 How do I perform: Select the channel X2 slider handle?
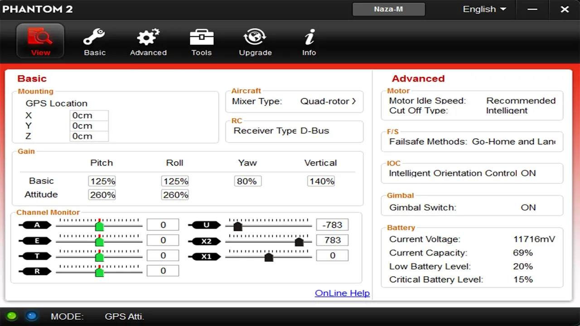point(299,241)
